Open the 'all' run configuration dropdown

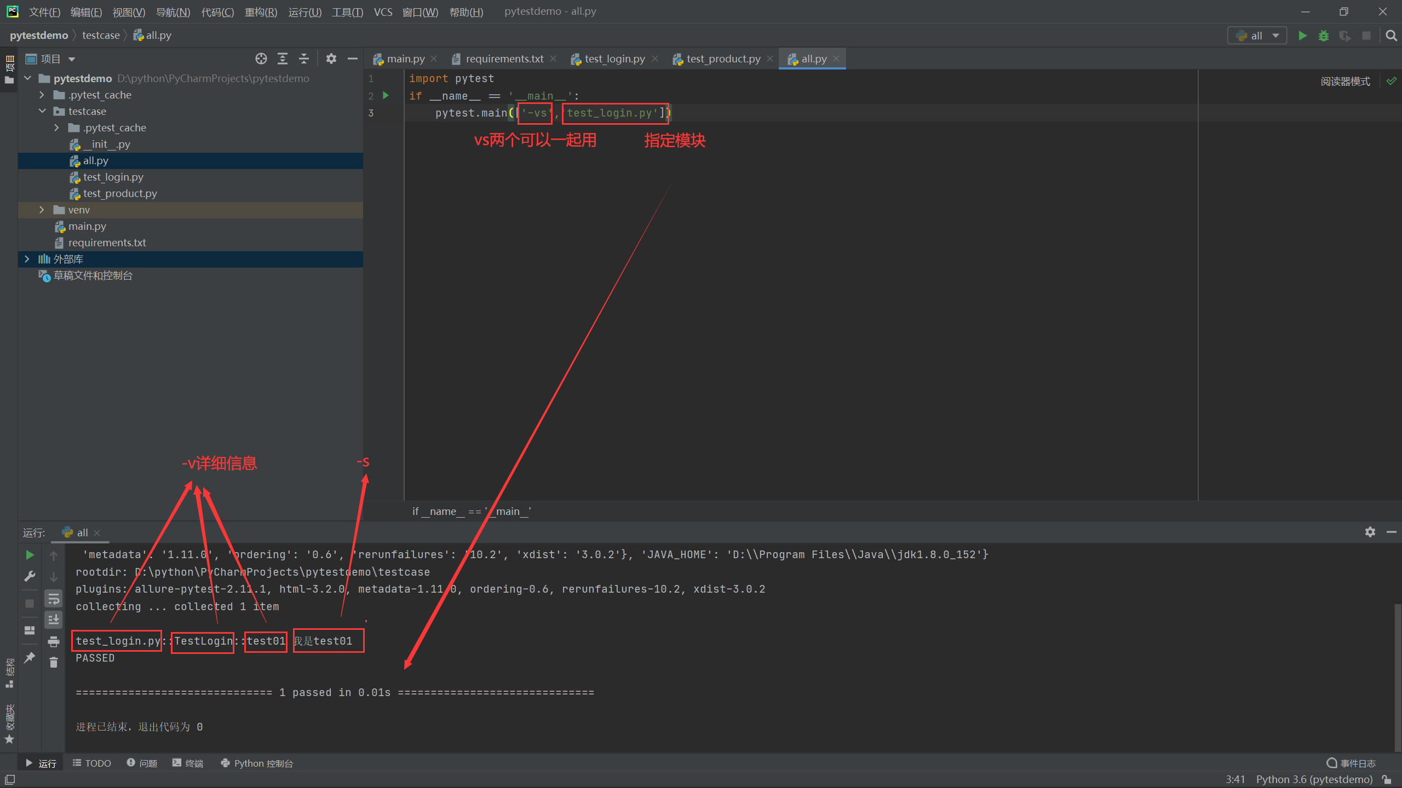pyautogui.click(x=1257, y=36)
